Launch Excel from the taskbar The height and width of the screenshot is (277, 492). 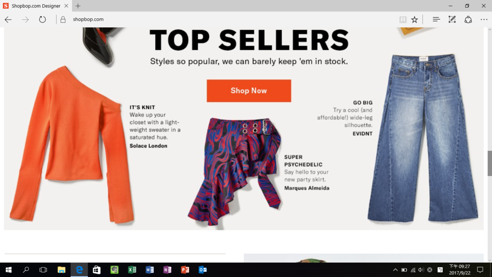tap(132, 270)
